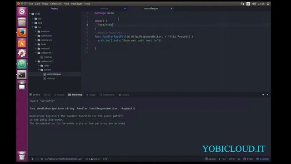Close the controllers.go tab dot icon

(x=171, y=9)
